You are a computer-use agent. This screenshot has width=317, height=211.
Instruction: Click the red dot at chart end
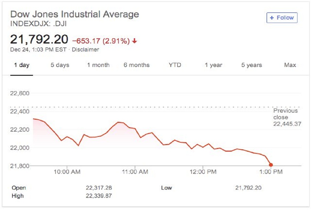click(271, 165)
